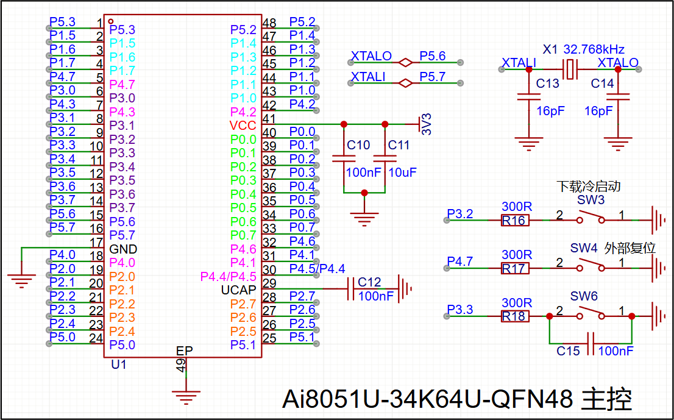Image resolution: width=674 pixels, height=420 pixels.
Task: Click the P5.1 net label at pin 25
Action: coord(302,338)
